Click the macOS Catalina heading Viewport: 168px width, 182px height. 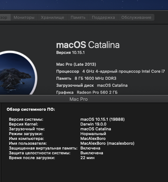[88, 45]
